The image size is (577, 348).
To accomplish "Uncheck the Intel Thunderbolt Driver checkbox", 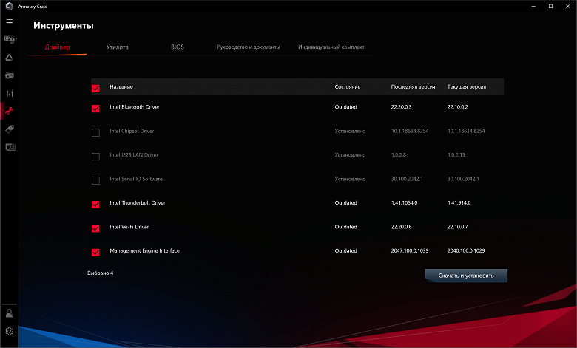I will point(95,205).
